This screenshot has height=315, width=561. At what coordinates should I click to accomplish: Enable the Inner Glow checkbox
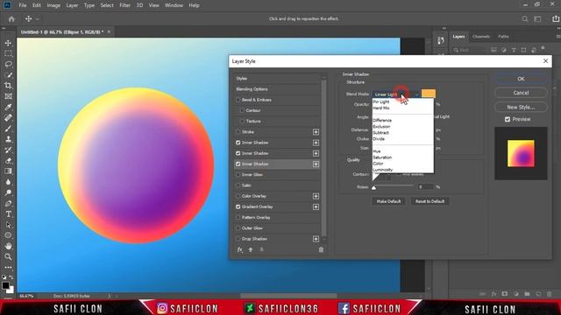click(x=238, y=175)
